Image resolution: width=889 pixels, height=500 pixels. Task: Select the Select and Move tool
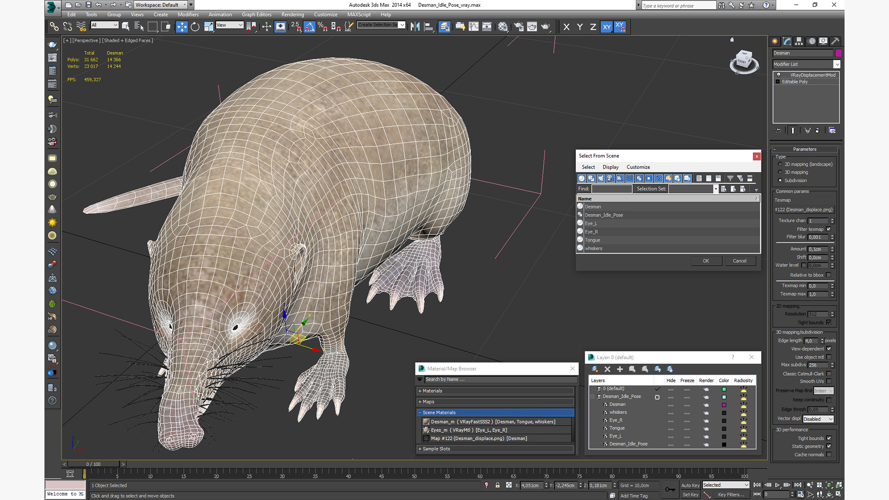pos(182,27)
